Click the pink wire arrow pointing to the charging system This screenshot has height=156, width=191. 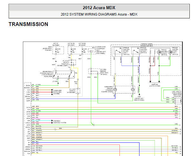pos(52,123)
